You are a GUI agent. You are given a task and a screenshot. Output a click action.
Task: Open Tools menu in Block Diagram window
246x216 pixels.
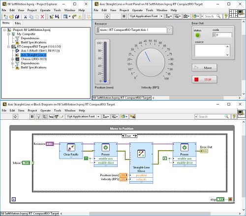tap(58, 110)
